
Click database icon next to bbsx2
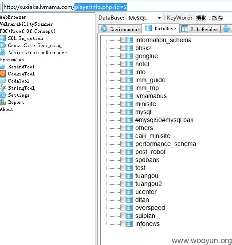pos(130,48)
